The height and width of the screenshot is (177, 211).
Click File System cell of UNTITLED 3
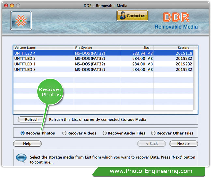(x=97, y=69)
